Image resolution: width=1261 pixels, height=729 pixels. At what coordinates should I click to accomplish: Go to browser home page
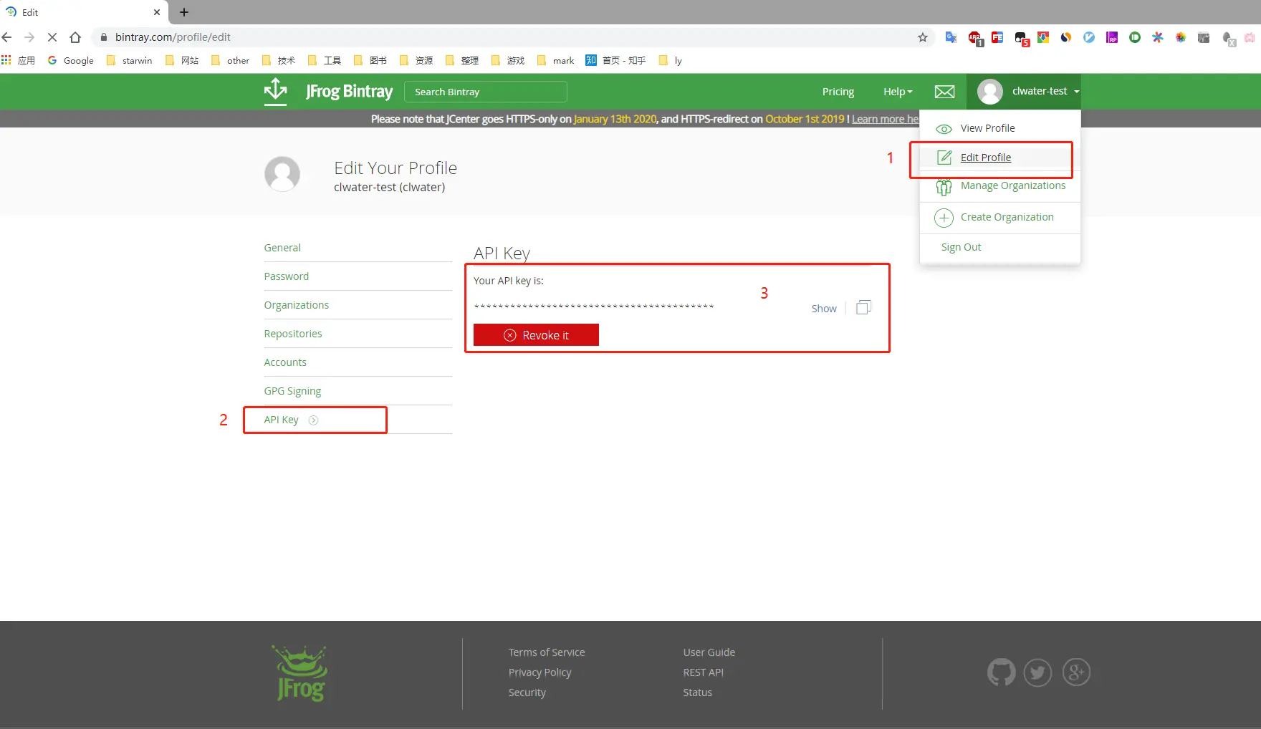tap(75, 37)
